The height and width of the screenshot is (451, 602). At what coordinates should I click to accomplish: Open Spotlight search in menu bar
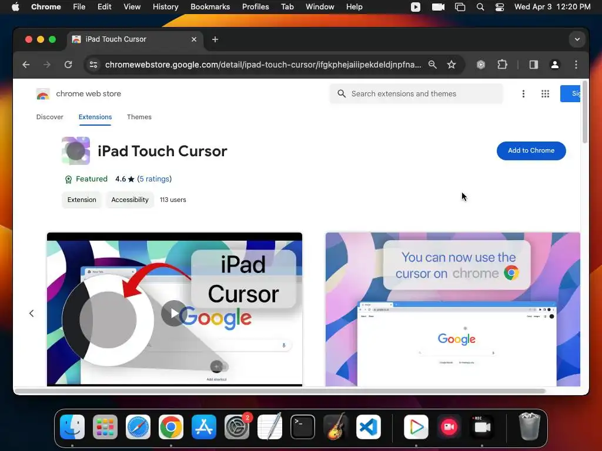480,7
